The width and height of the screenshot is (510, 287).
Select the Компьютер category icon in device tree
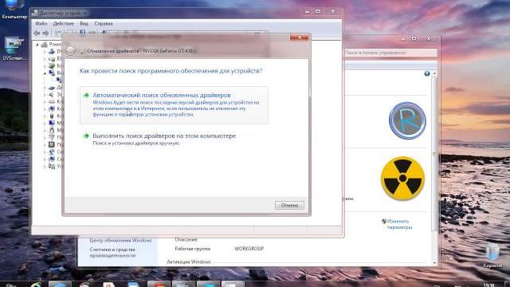(x=52, y=108)
